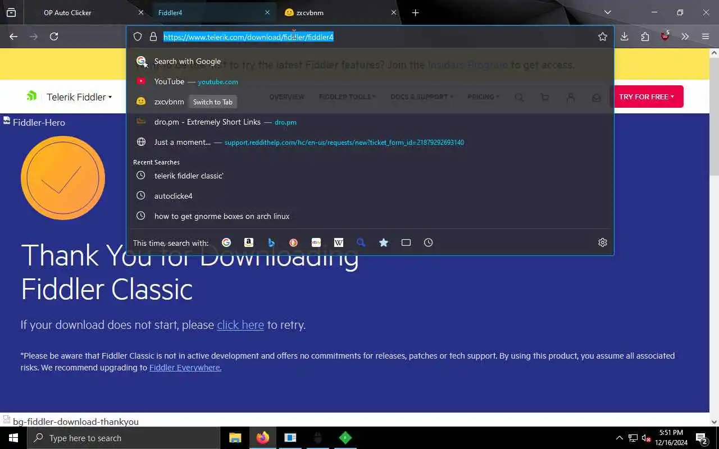Show site security padlock info
This screenshot has width=719, height=449.
[x=153, y=36]
